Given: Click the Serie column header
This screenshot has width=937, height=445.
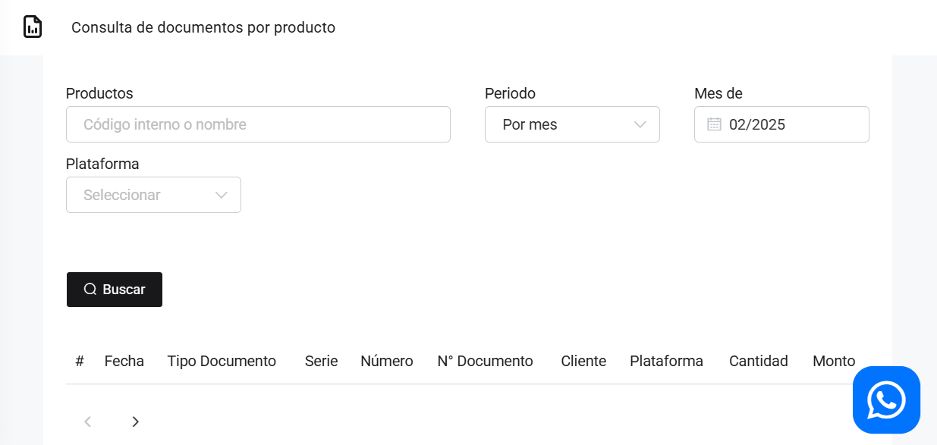Looking at the screenshot, I should tap(321, 361).
